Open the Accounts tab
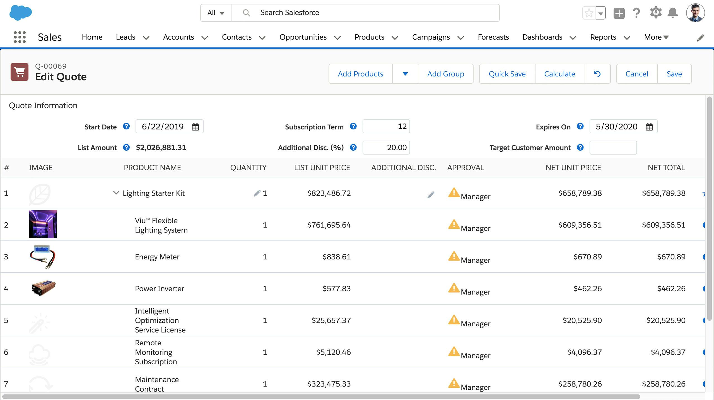The height and width of the screenshot is (400, 714). (178, 37)
